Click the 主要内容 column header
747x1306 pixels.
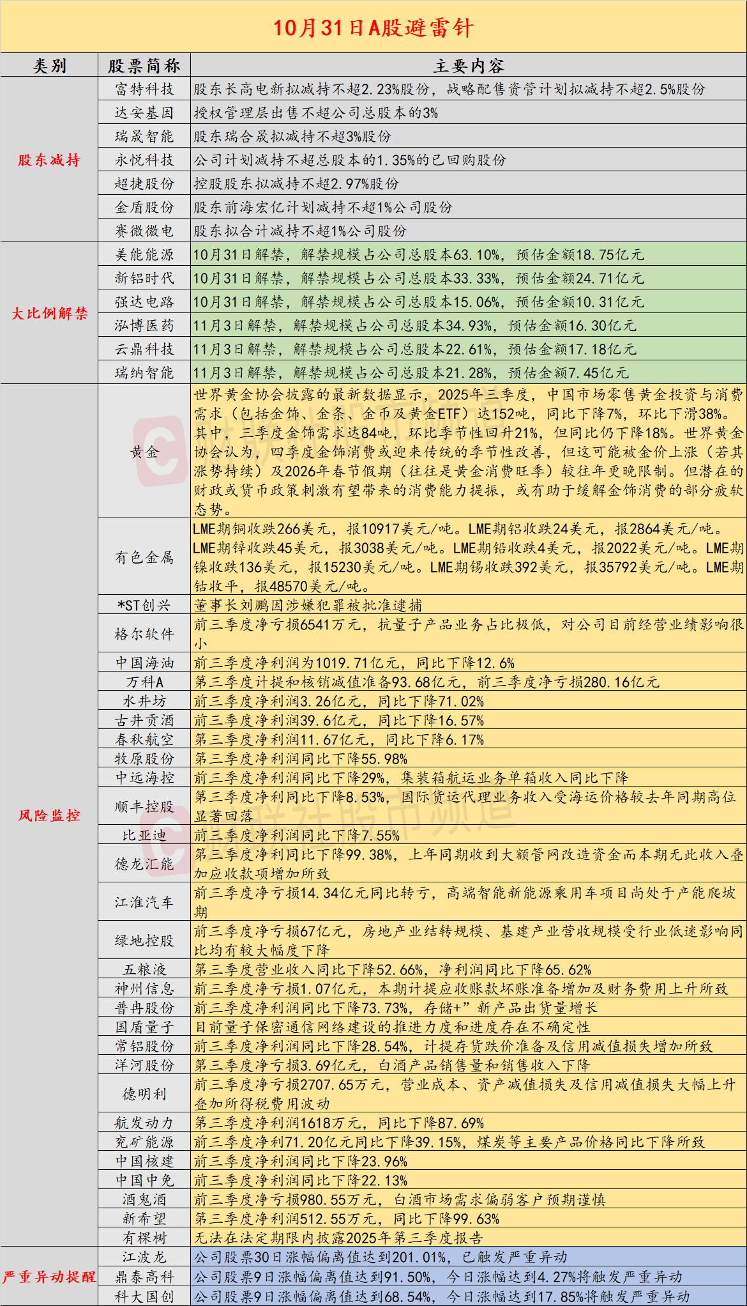click(x=468, y=66)
